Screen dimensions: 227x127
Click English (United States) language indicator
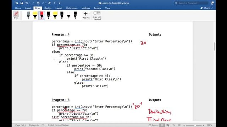58,125
